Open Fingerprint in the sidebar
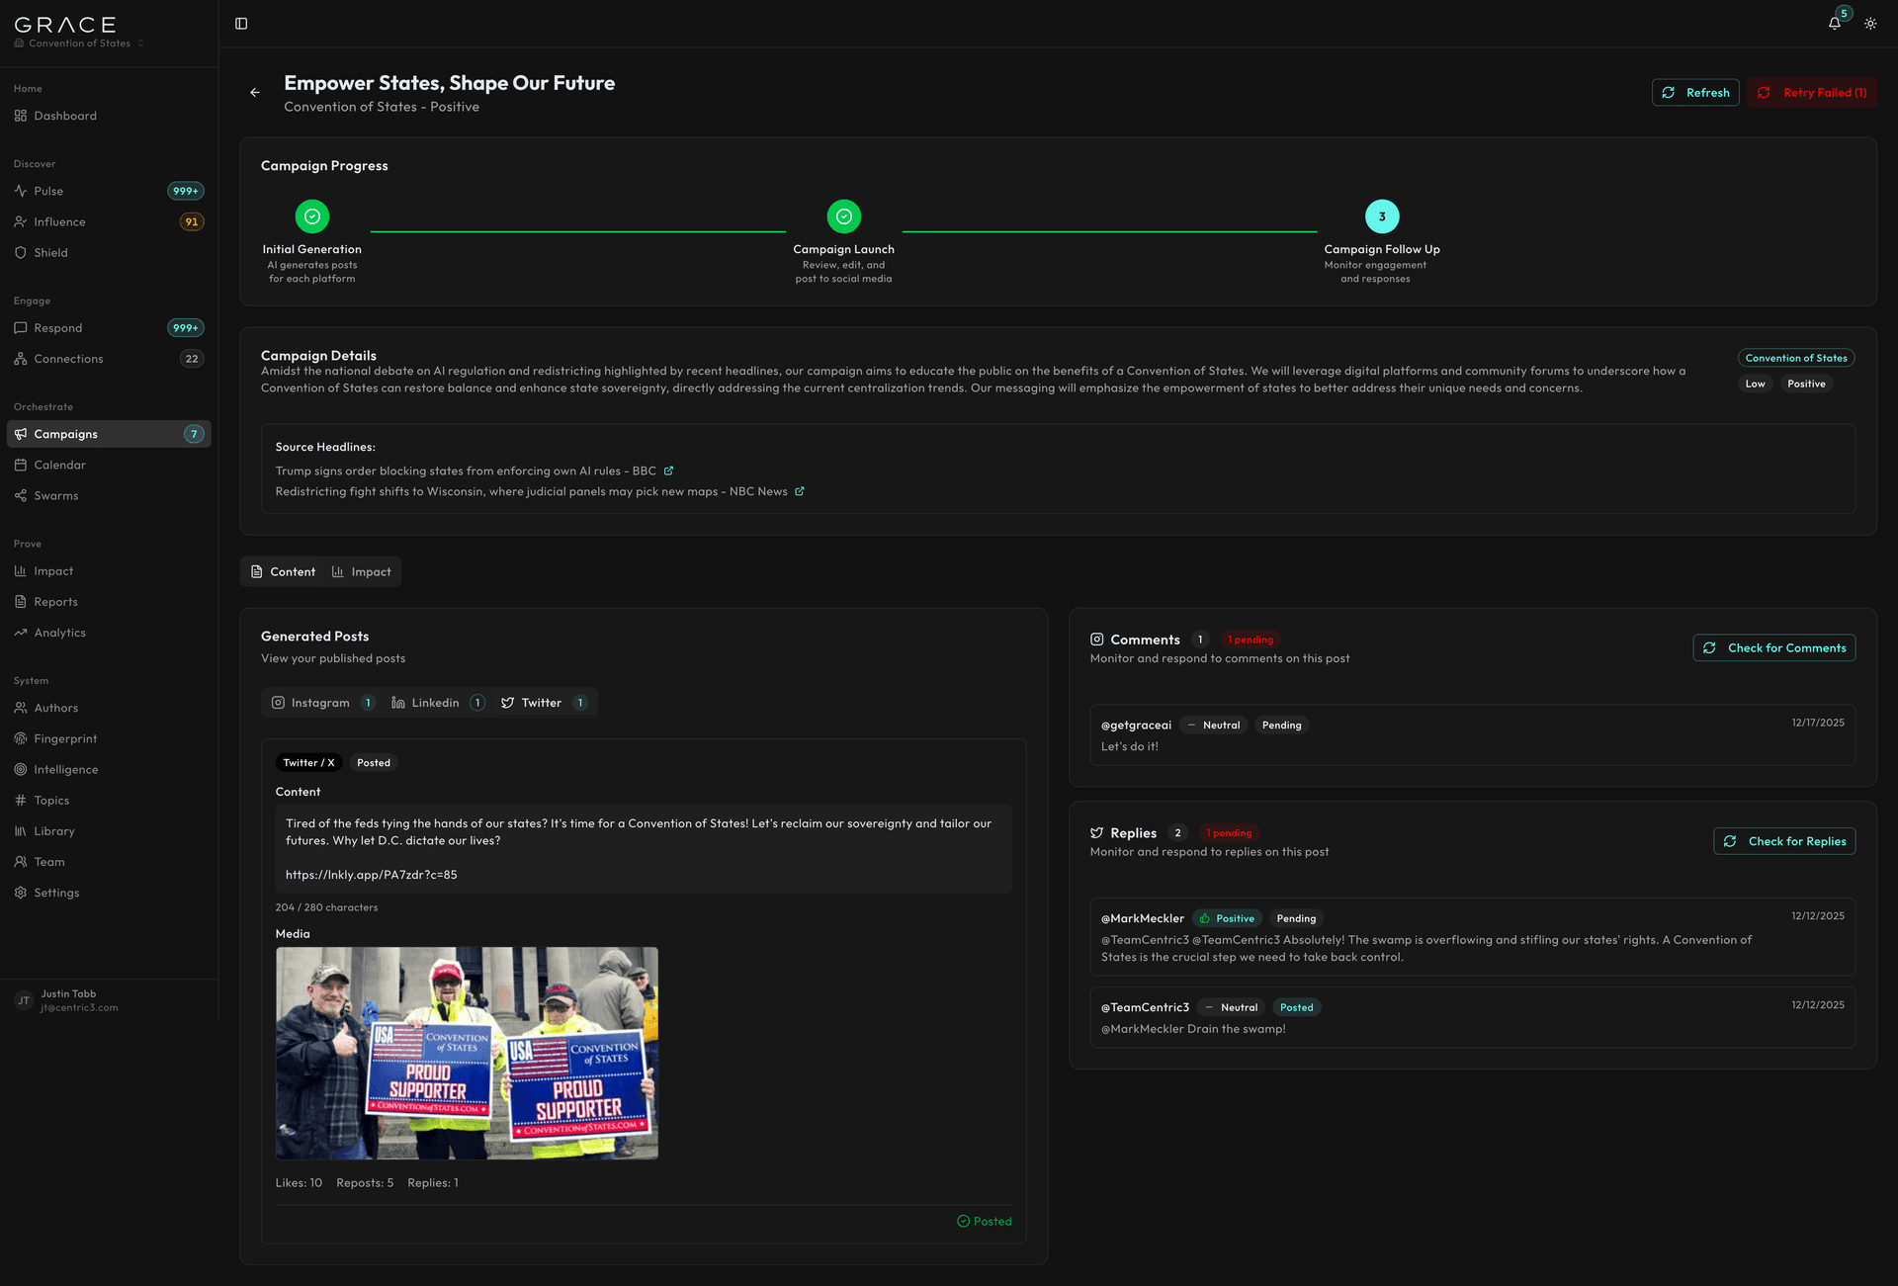 65,739
